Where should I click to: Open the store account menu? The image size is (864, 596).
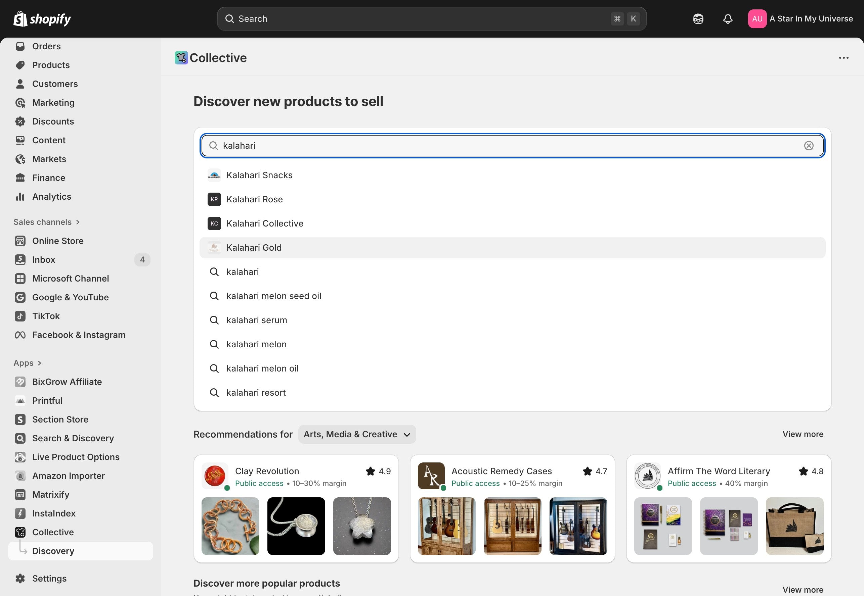pyautogui.click(x=800, y=19)
